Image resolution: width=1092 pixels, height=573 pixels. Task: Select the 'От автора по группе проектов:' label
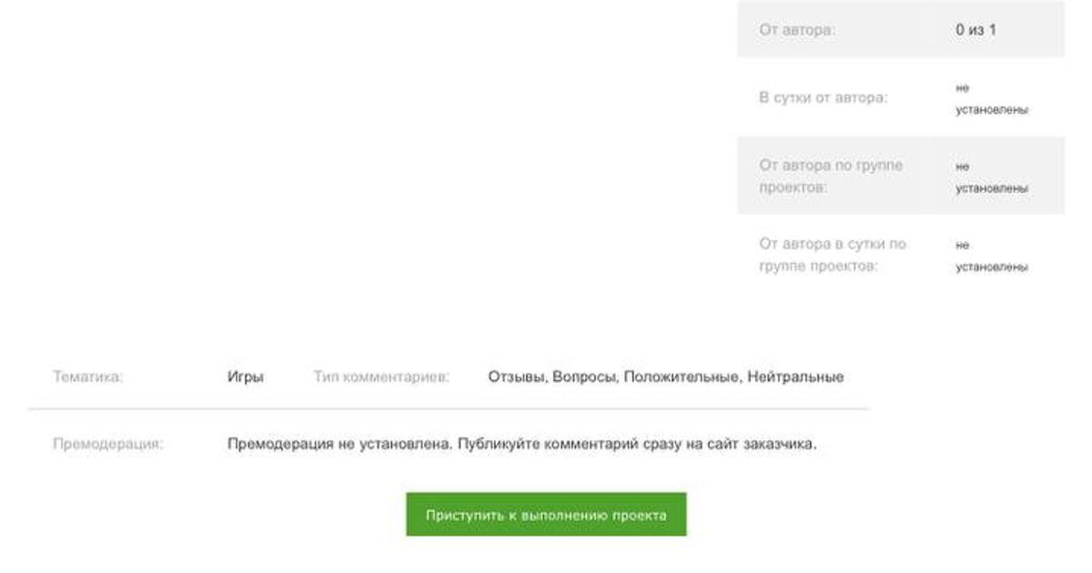point(831,176)
